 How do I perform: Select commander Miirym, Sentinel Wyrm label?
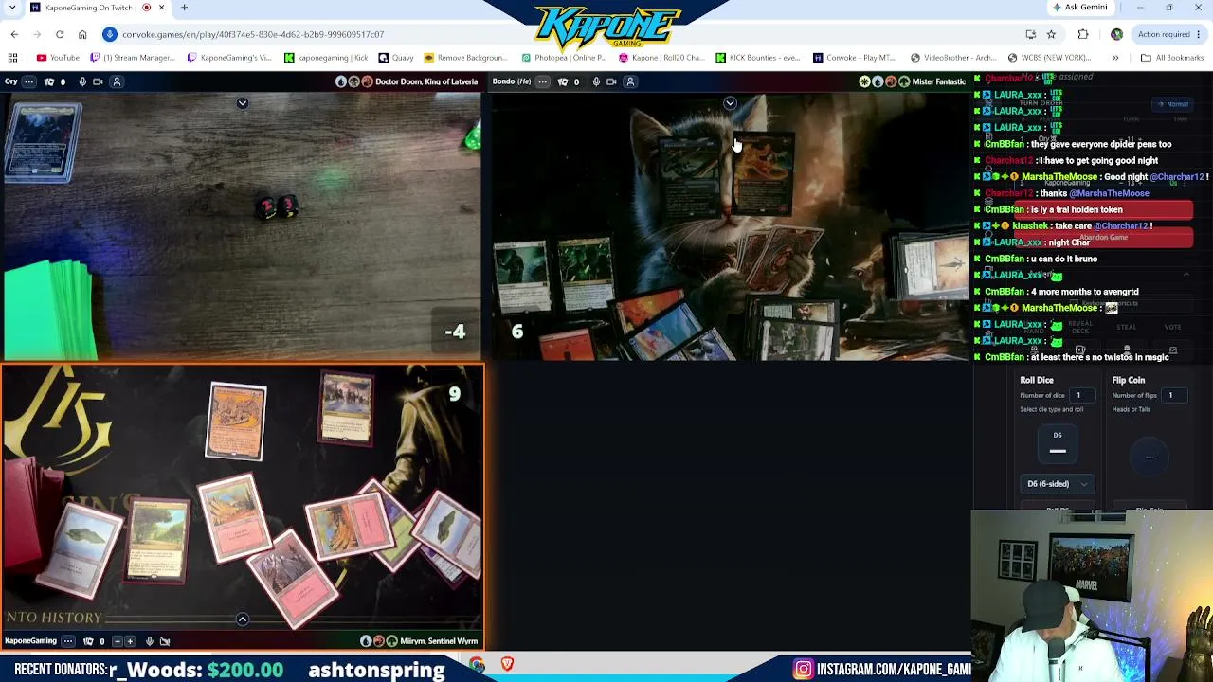[439, 641]
